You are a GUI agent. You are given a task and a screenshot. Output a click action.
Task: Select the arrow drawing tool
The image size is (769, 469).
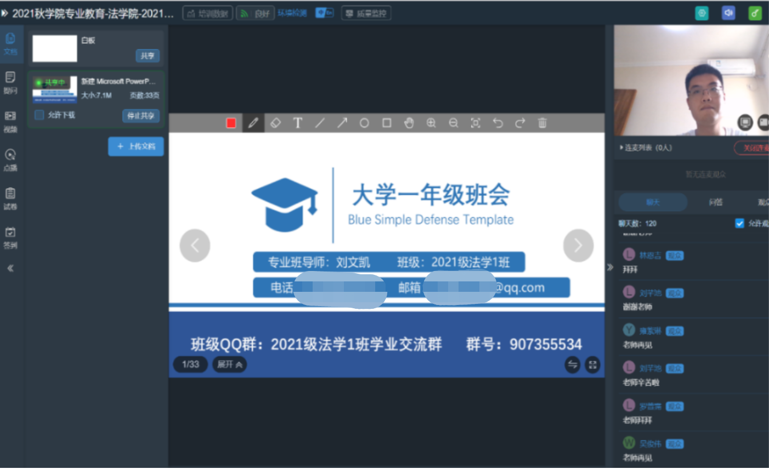pyautogui.click(x=342, y=123)
